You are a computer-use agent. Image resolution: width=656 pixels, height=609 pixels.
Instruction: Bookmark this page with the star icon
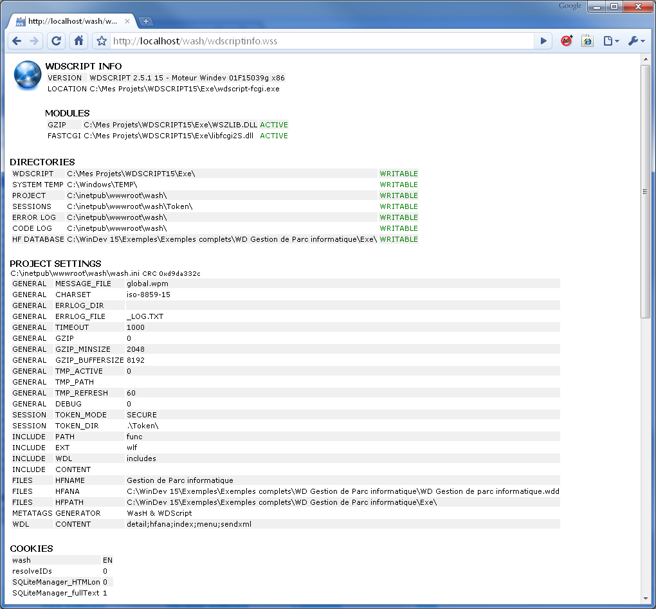tap(101, 41)
